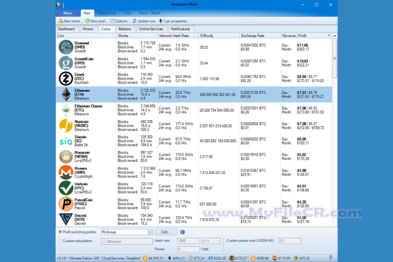Sort by the Difficulty column header

tap(218, 35)
